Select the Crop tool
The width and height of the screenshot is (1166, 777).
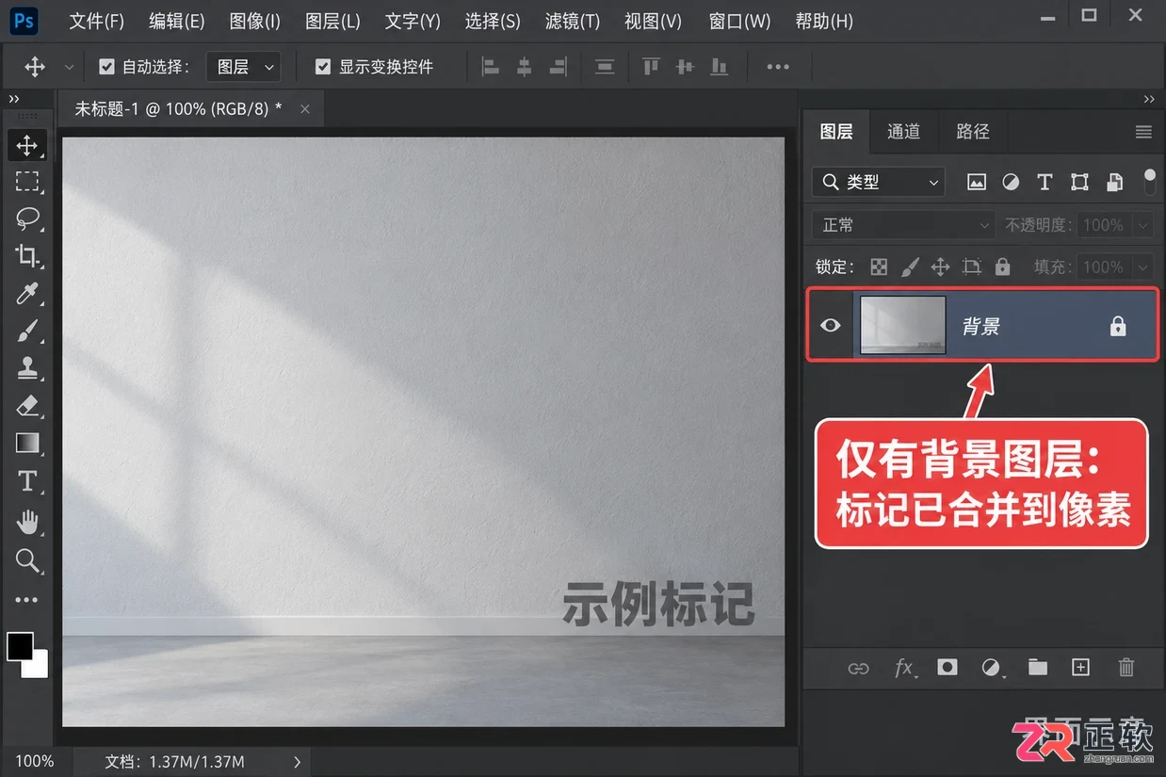pyautogui.click(x=27, y=255)
